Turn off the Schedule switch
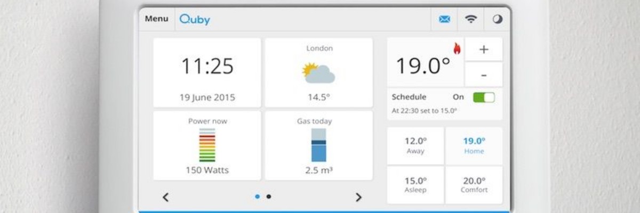Image resolution: width=640 pixels, height=213 pixels. pyautogui.click(x=483, y=97)
